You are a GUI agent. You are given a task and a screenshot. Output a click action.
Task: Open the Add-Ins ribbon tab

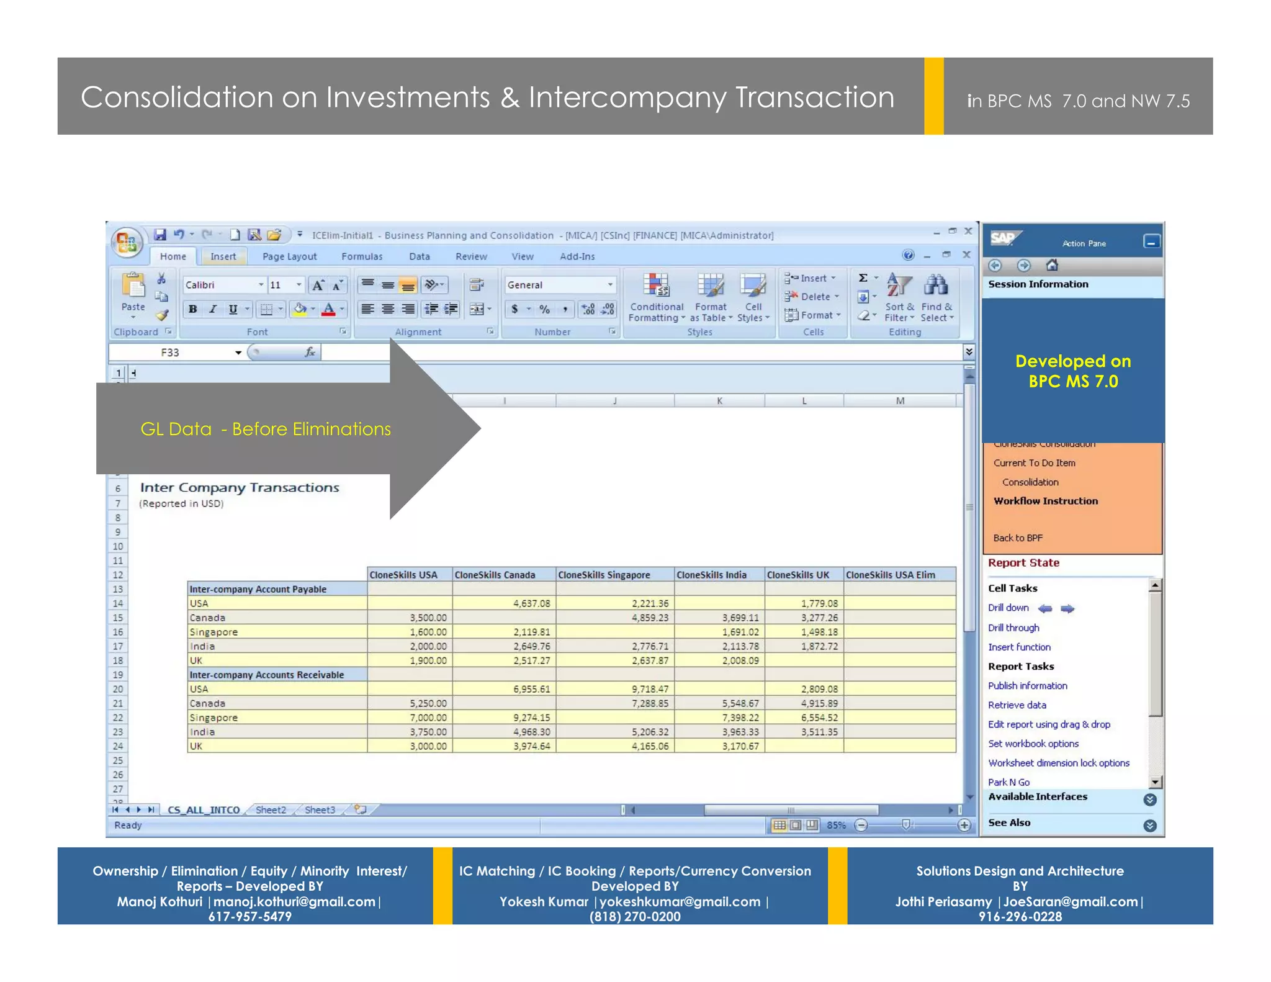click(x=577, y=256)
